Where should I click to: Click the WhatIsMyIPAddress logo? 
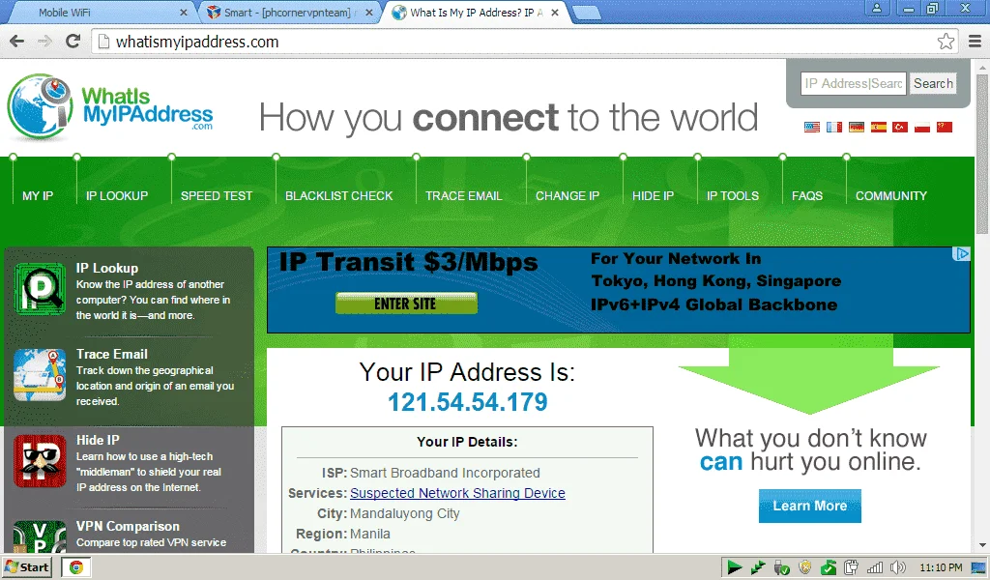point(110,108)
